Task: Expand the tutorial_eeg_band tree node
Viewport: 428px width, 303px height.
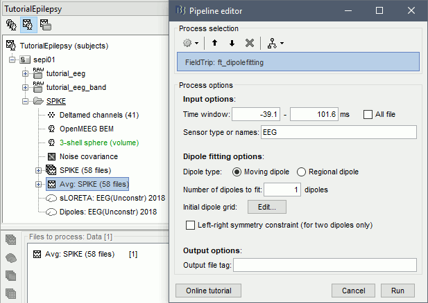Action: [x=26, y=87]
